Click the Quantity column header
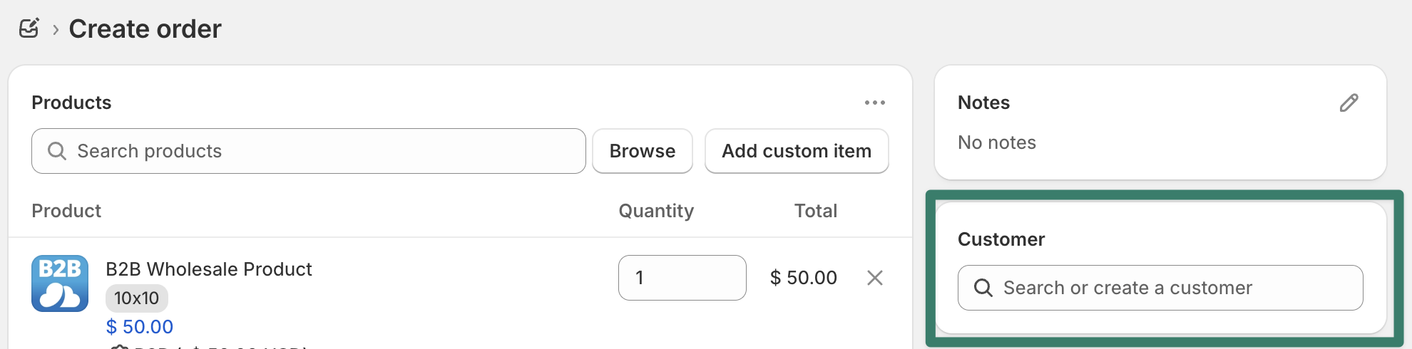The height and width of the screenshot is (349, 1412). 656,211
